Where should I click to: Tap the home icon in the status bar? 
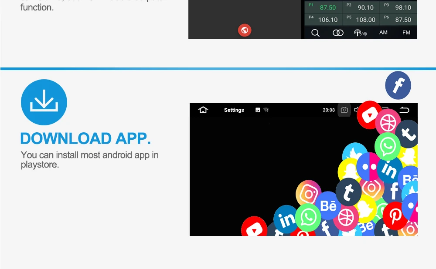coord(203,110)
